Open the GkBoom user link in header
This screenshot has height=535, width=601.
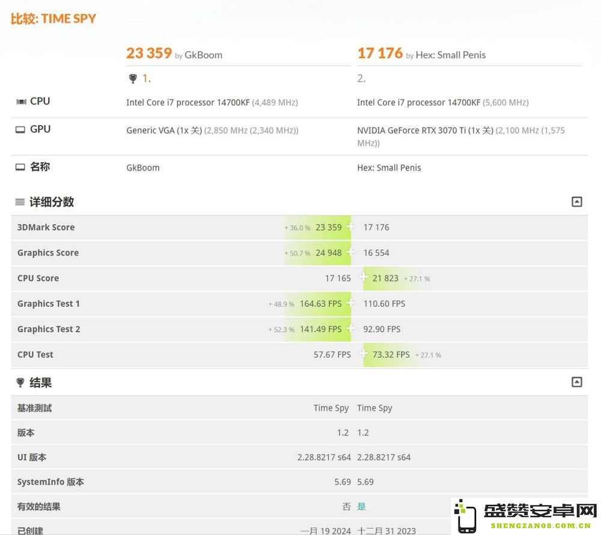(x=203, y=55)
